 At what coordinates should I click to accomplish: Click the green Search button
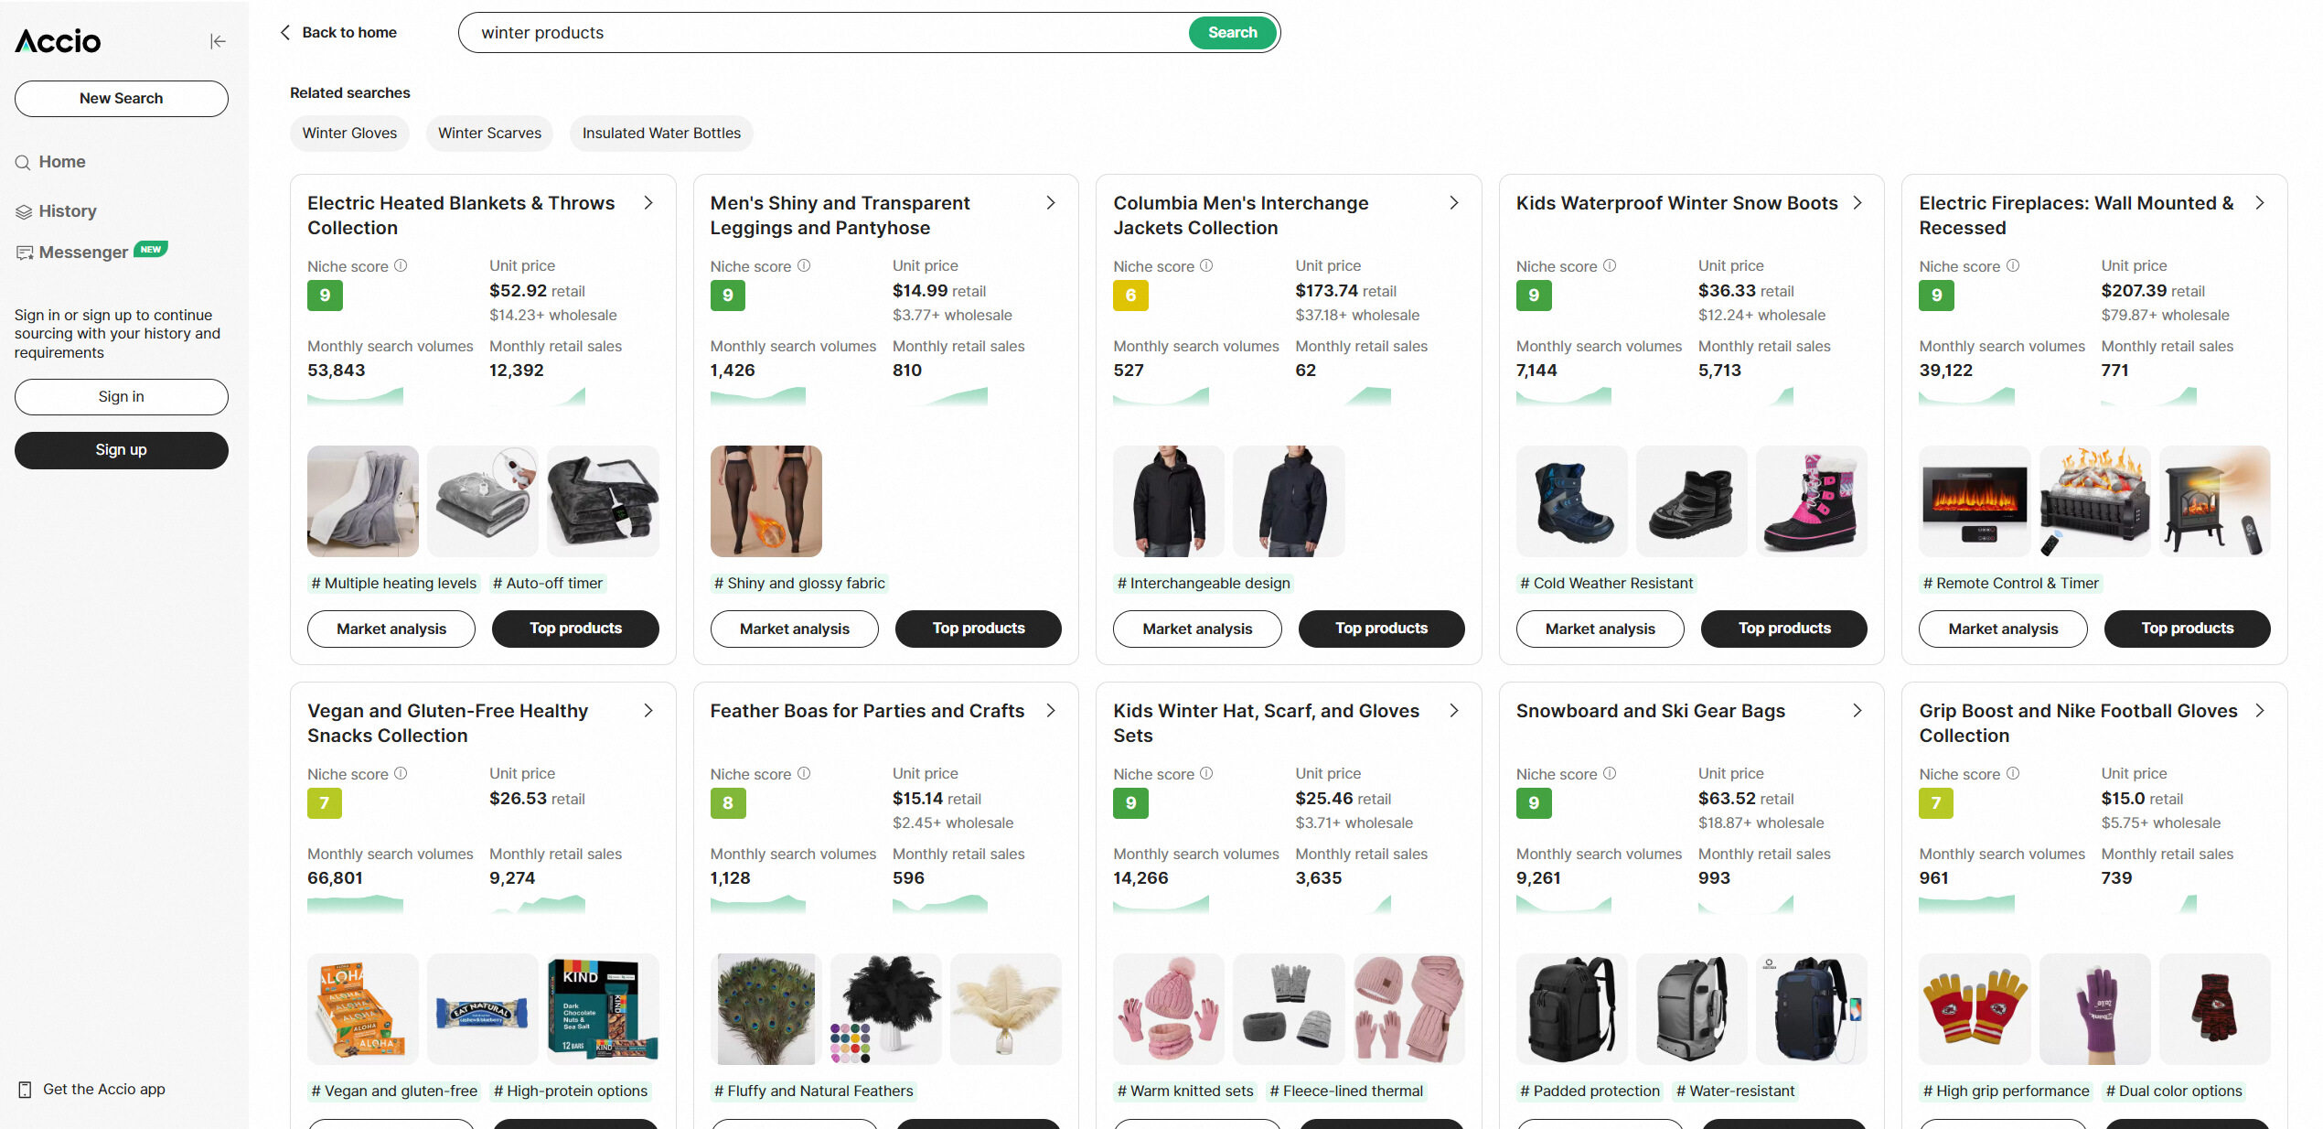click(1232, 33)
